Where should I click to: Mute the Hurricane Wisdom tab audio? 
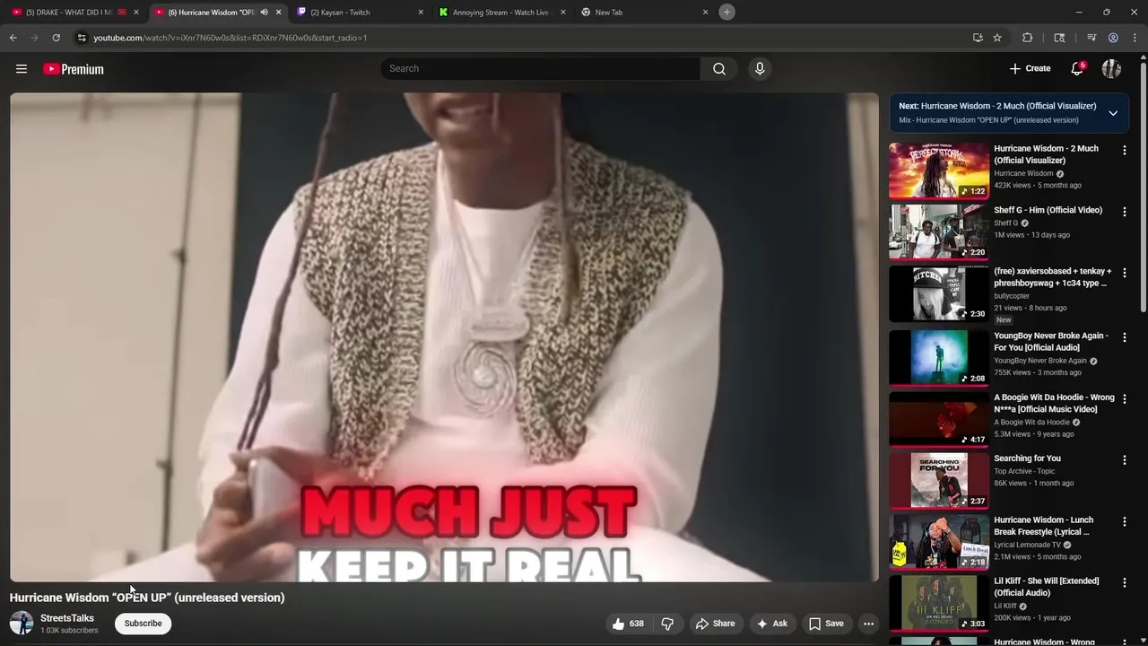coord(264,13)
